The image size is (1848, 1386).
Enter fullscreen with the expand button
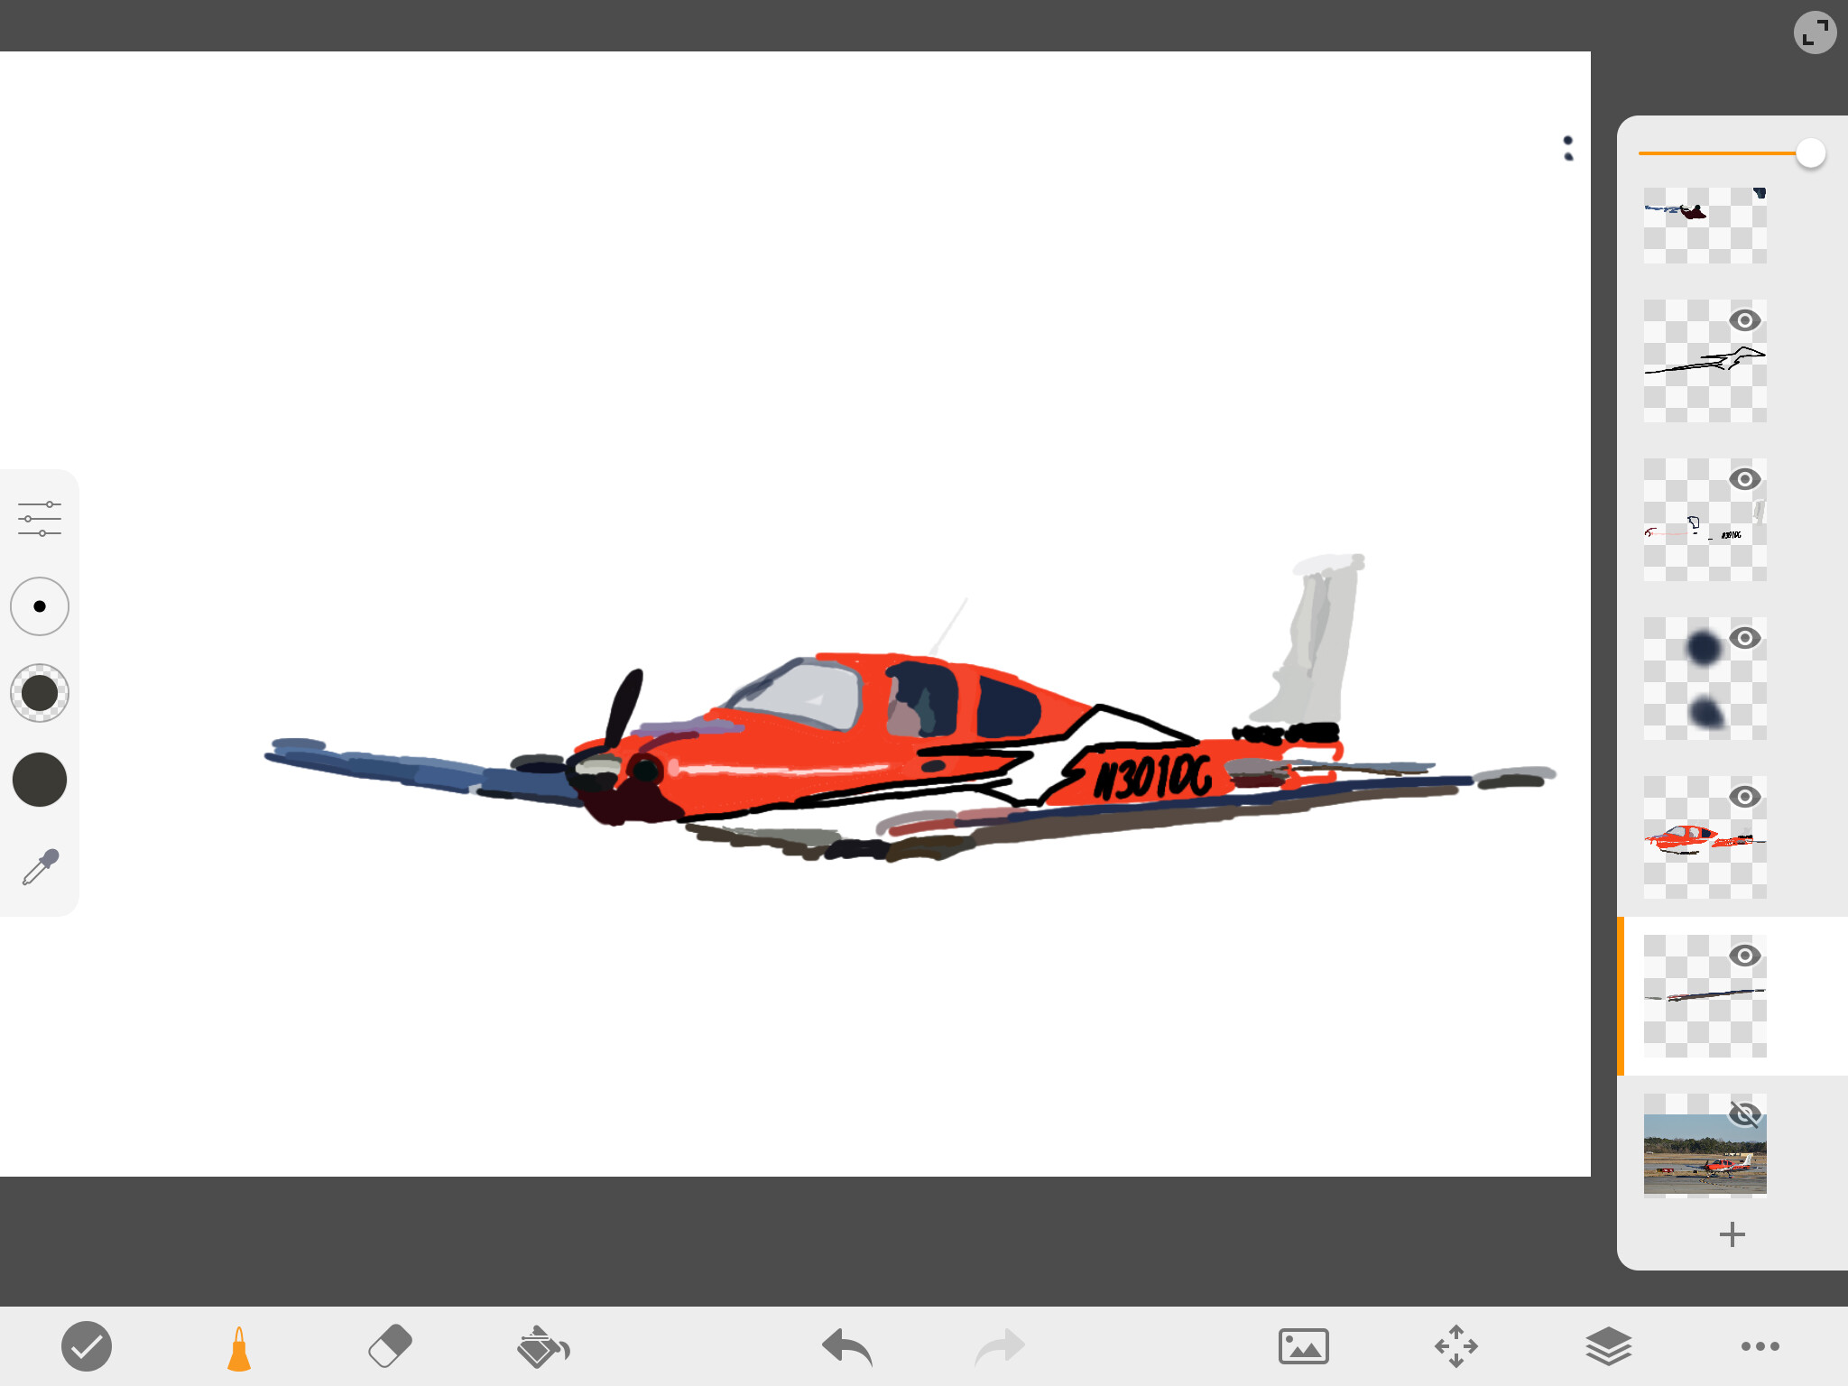coord(1815,33)
